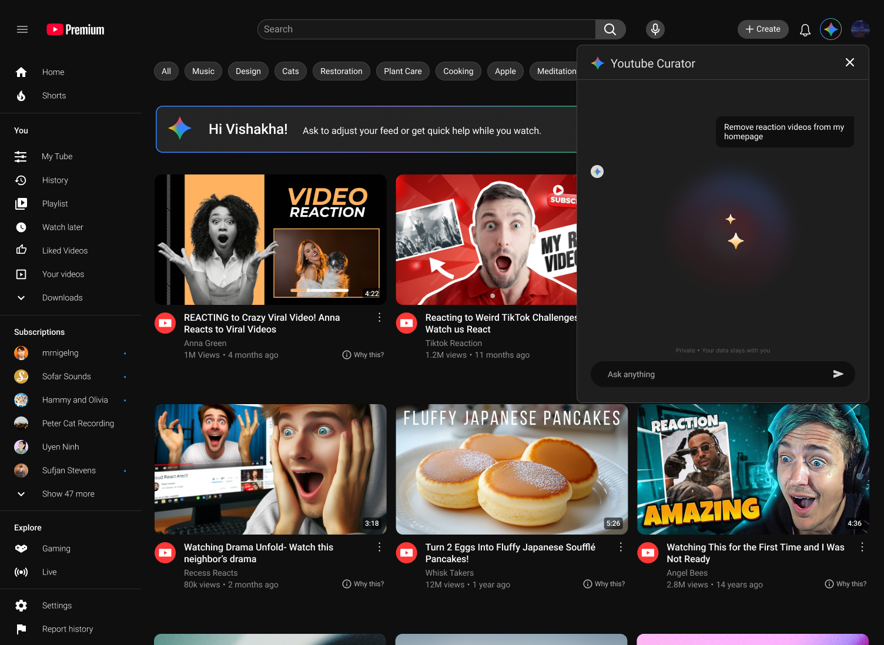Select the All filter chip
Image resolution: width=884 pixels, height=645 pixels.
coord(166,71)
